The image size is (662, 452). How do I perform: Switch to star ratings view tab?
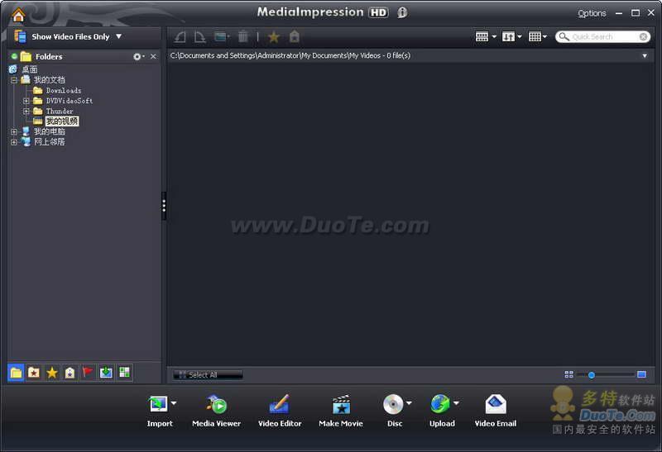point(52,373)
